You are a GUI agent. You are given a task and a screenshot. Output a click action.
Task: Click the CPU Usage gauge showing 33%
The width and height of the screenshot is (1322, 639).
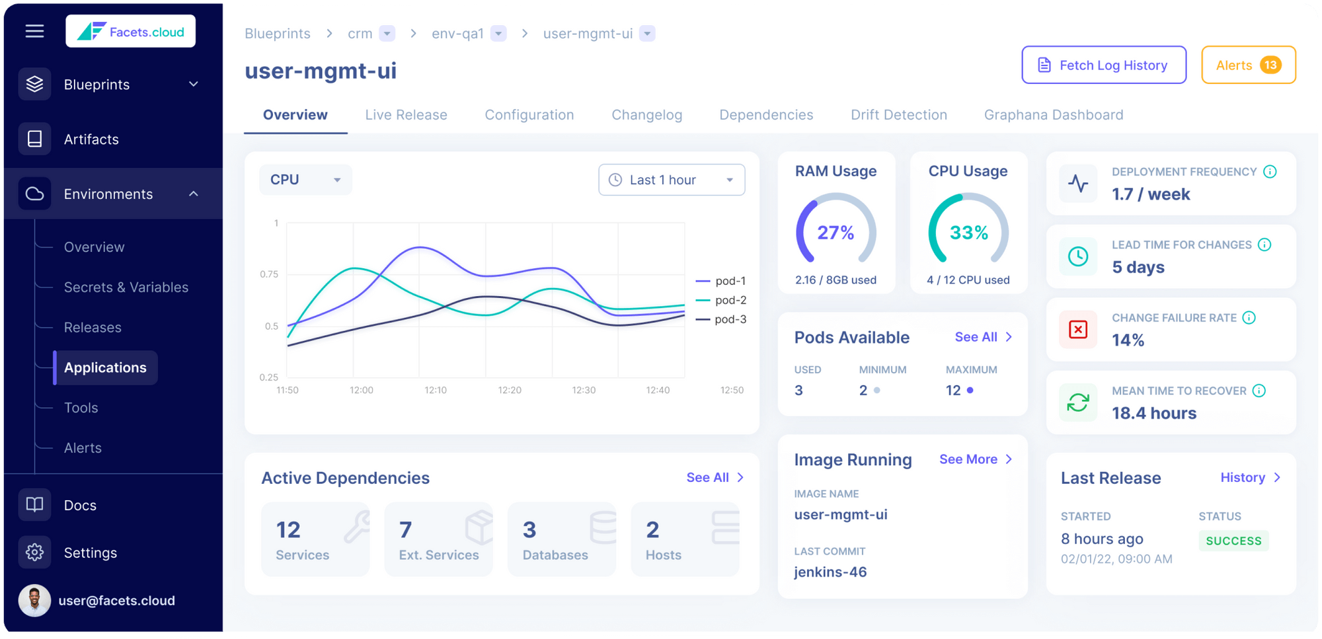click(x=968, y=233)
